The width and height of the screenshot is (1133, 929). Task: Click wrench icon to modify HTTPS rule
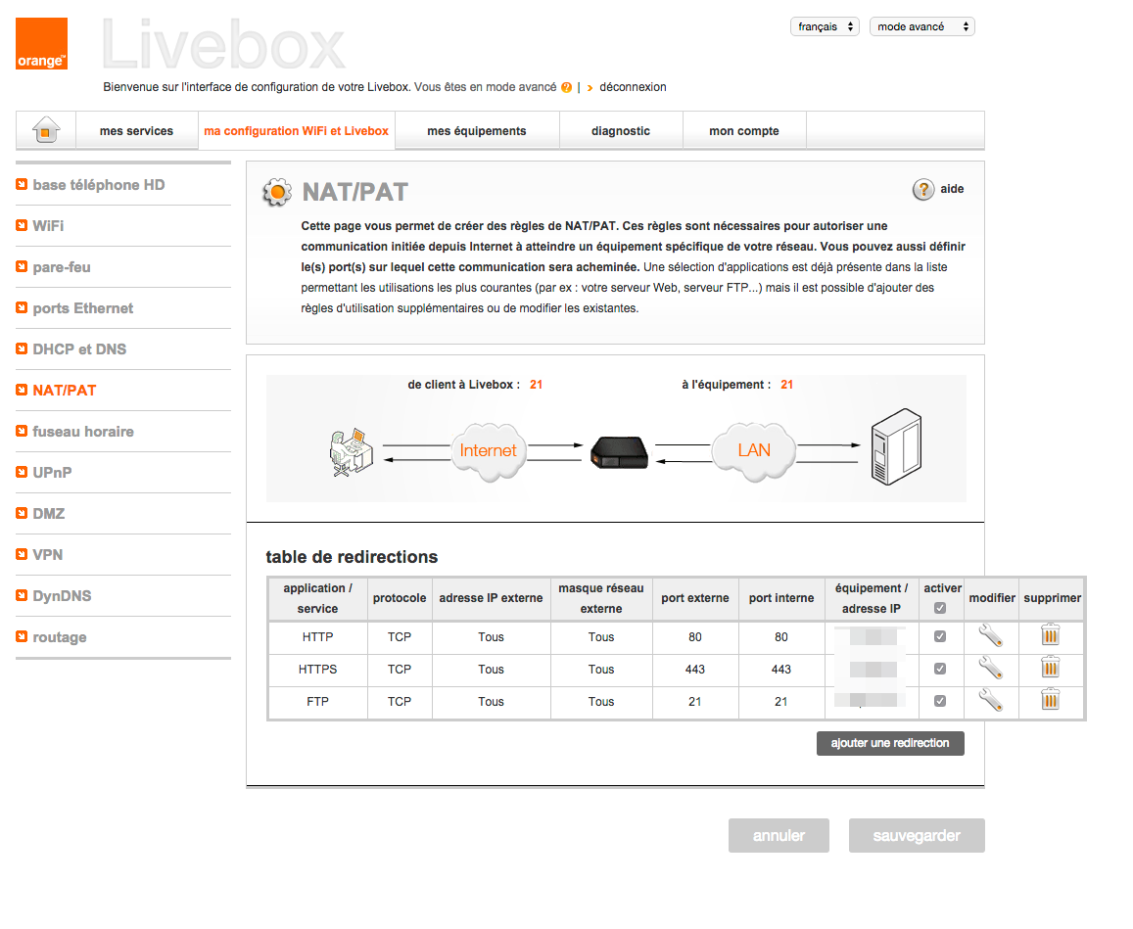click(x=991, y=670)
